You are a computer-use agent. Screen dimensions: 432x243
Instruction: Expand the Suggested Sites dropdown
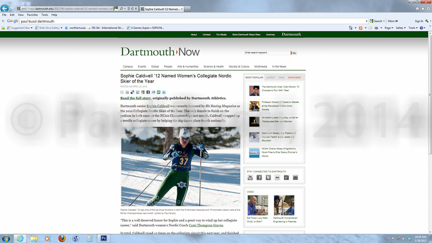coord(31,28)
